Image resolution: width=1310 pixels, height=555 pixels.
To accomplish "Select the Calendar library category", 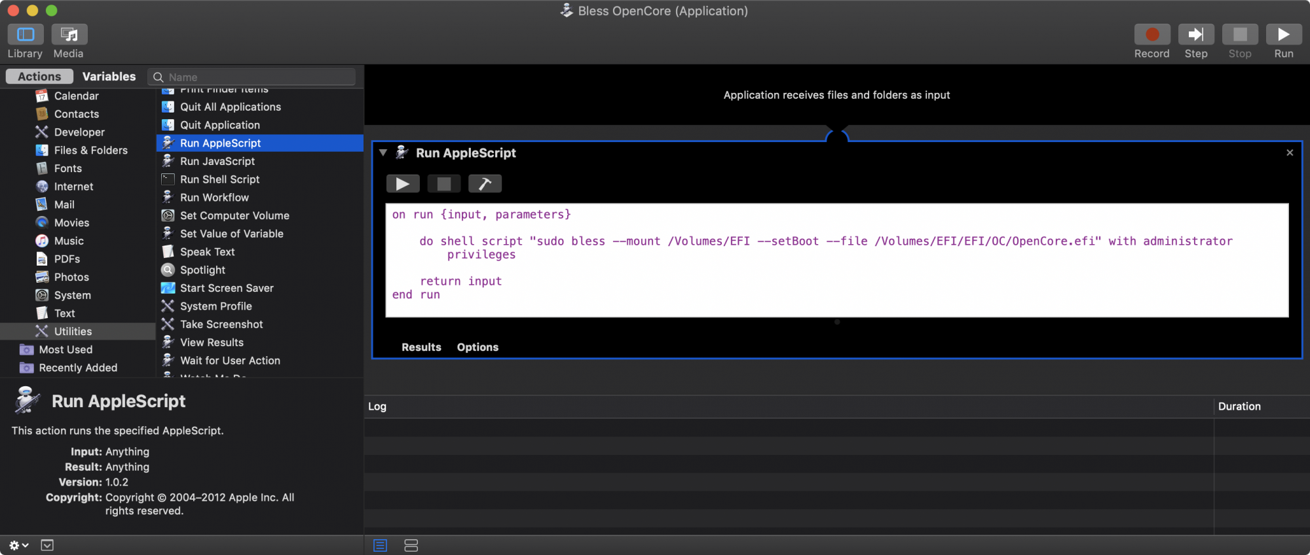I will [77, 96].
